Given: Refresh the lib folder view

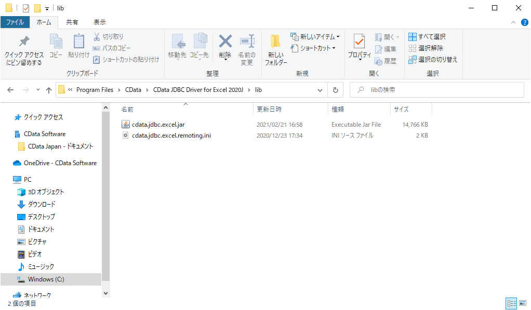Looking at the screenshot, I should [x=335, y=90].
